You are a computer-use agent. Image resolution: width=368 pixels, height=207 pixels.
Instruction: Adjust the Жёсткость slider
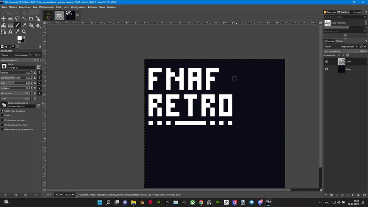click(16, 93)
